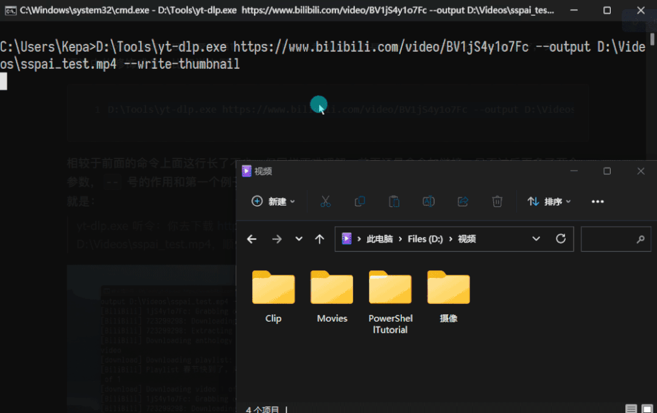Select 视频 in the address breadcrumb
Image resolution: width=657 pixels, height=413 pixels.
467,239
